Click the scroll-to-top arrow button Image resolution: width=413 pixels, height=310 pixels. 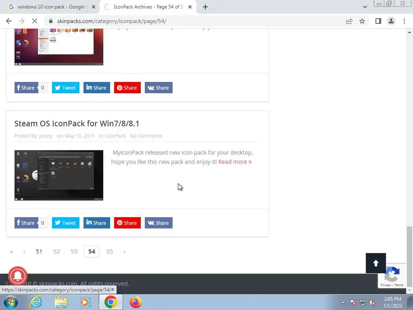[x=375, y=263]
